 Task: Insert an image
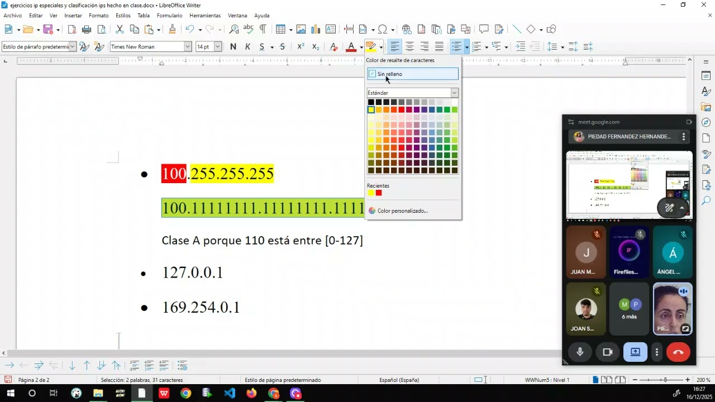coord(301,30)
